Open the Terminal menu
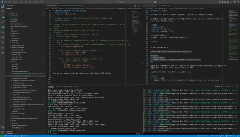 [35, 2]
